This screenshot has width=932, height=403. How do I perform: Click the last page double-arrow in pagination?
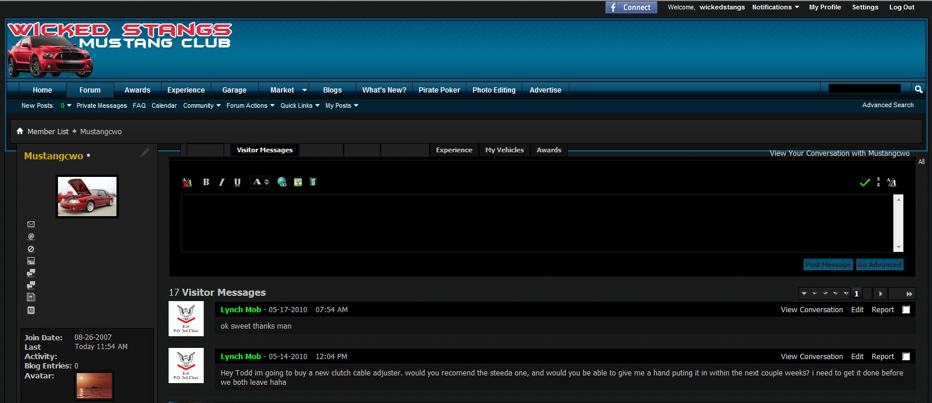point(909,294)
